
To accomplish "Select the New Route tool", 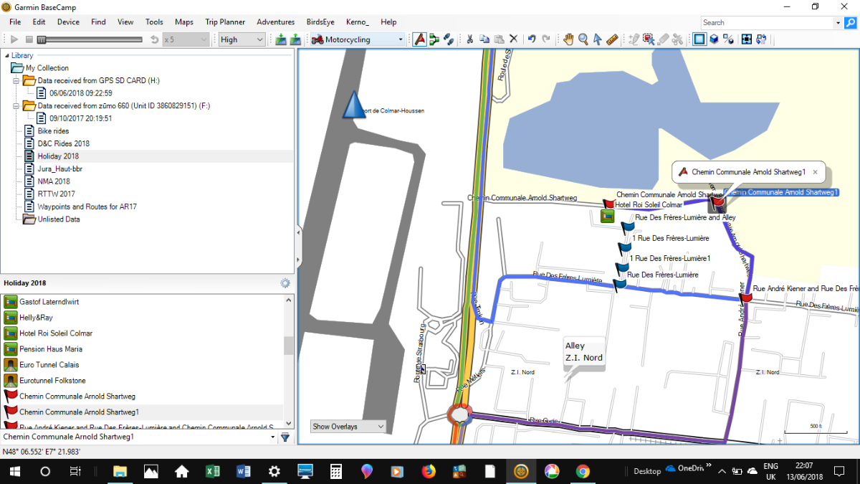I will click(x=434, y=39).
